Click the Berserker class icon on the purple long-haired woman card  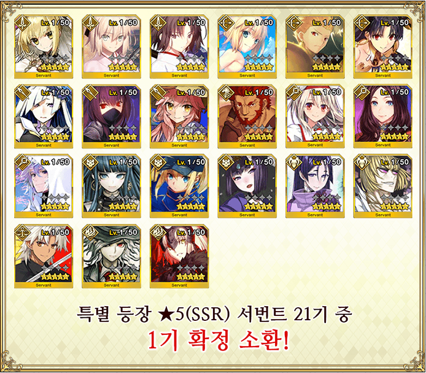tap(294, 162)
